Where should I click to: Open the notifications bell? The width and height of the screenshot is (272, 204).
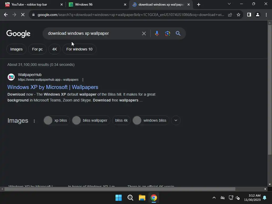click(265, 198)
